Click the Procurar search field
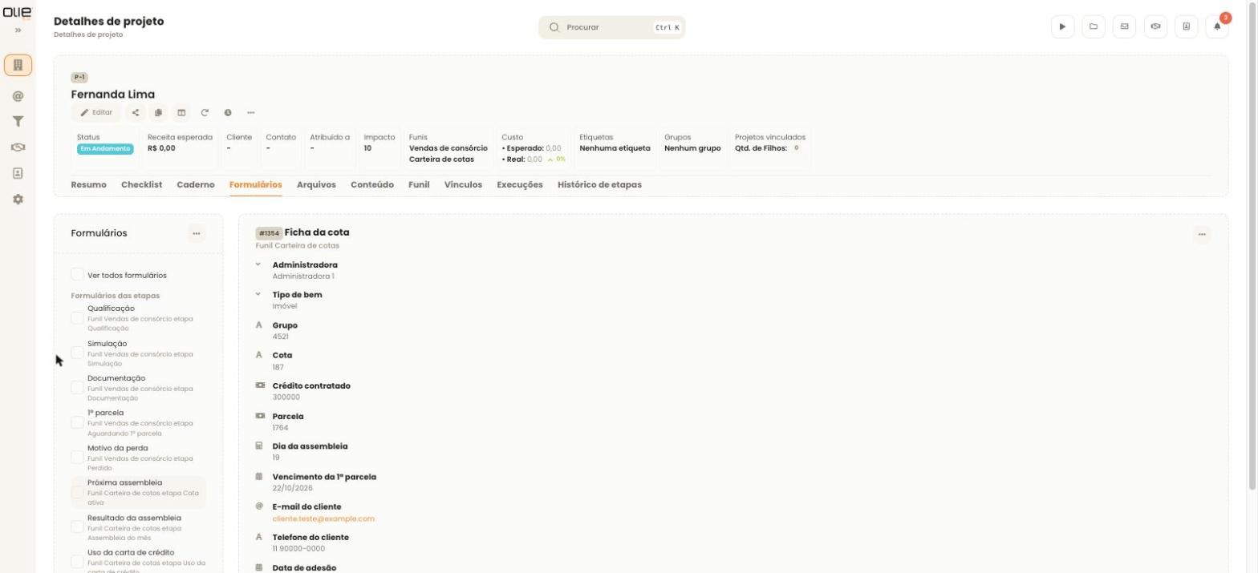Screen dimensions: 1258x573 (x=612, y=27)
